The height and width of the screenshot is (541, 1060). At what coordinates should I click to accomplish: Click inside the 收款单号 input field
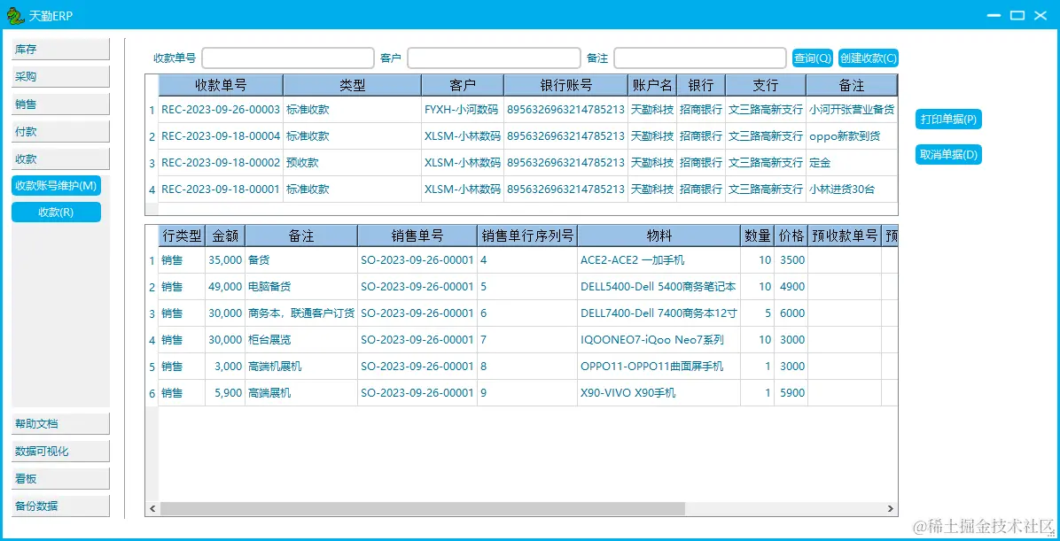287,58
